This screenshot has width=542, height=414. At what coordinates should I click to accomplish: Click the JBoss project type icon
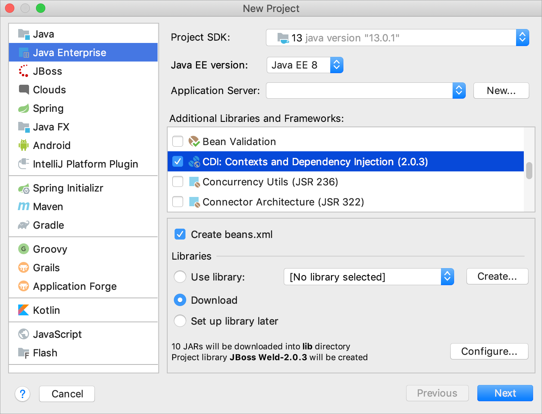click(x=23, y=71)
